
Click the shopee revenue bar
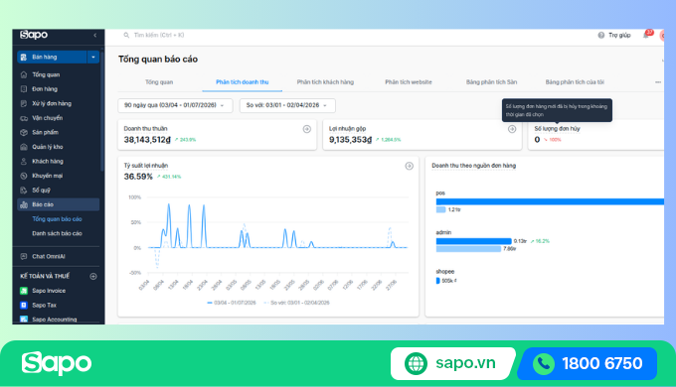point(438,281)
